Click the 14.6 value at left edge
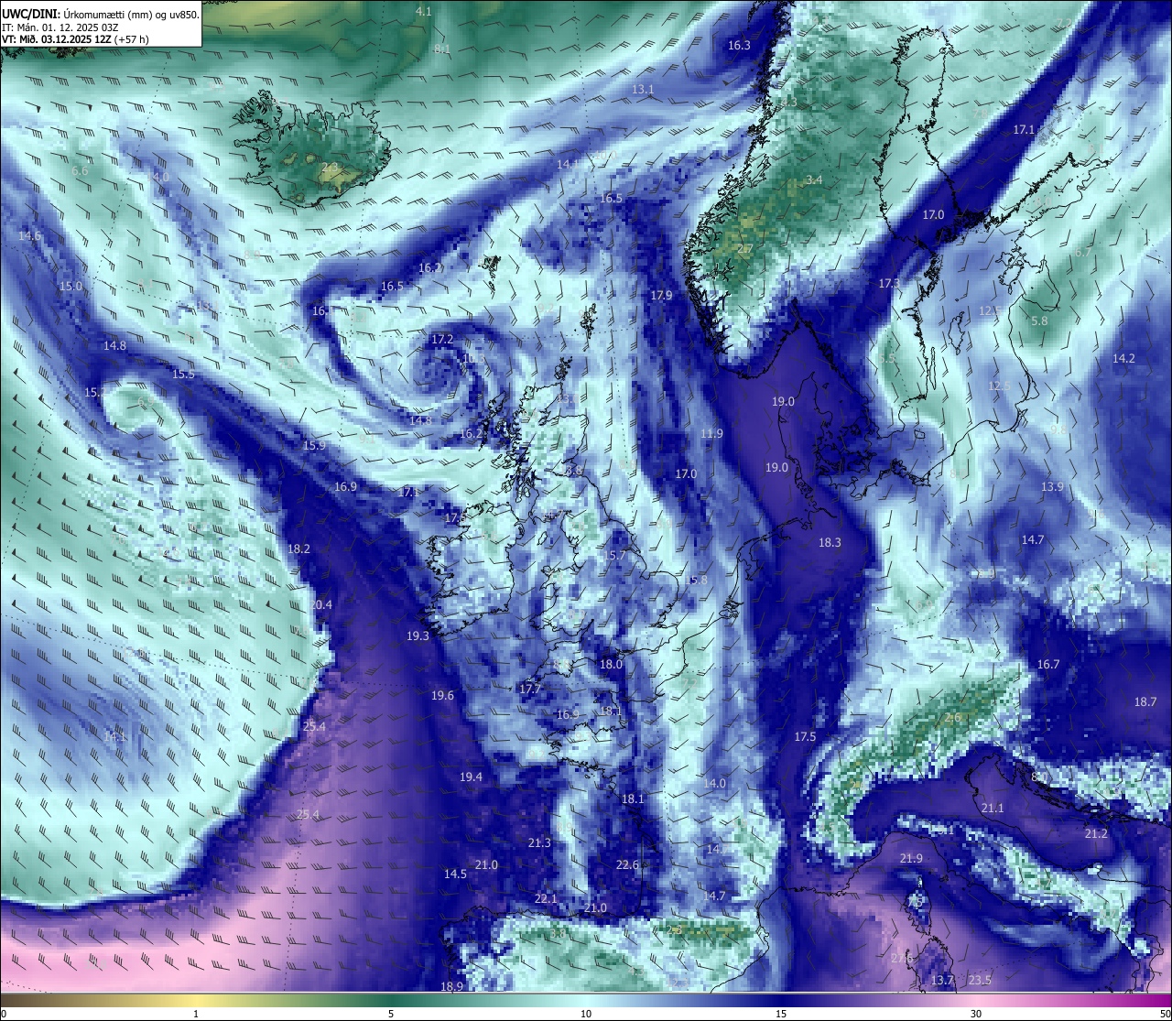The width and height of the screenshot is (1172, 1021). tap(29, 235)
